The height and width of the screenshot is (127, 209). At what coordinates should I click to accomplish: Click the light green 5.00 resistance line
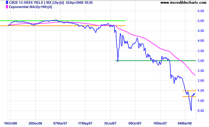(x=63, y=21)
